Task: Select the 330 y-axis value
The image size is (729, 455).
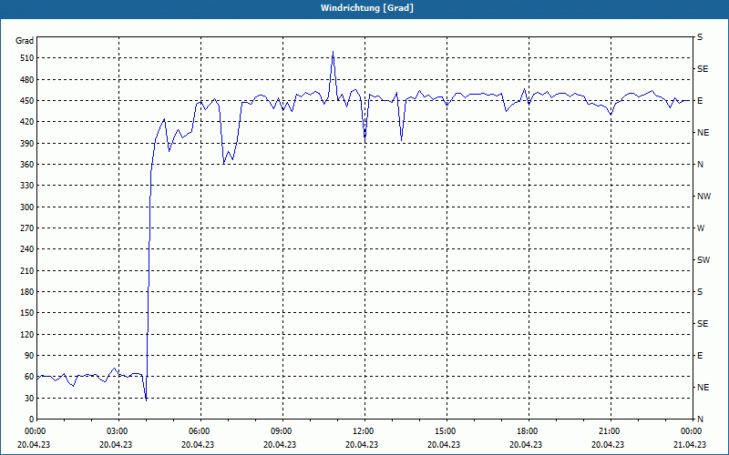Action: coord(27,186)
